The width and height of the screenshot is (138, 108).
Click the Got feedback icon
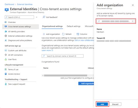point(44,17)
